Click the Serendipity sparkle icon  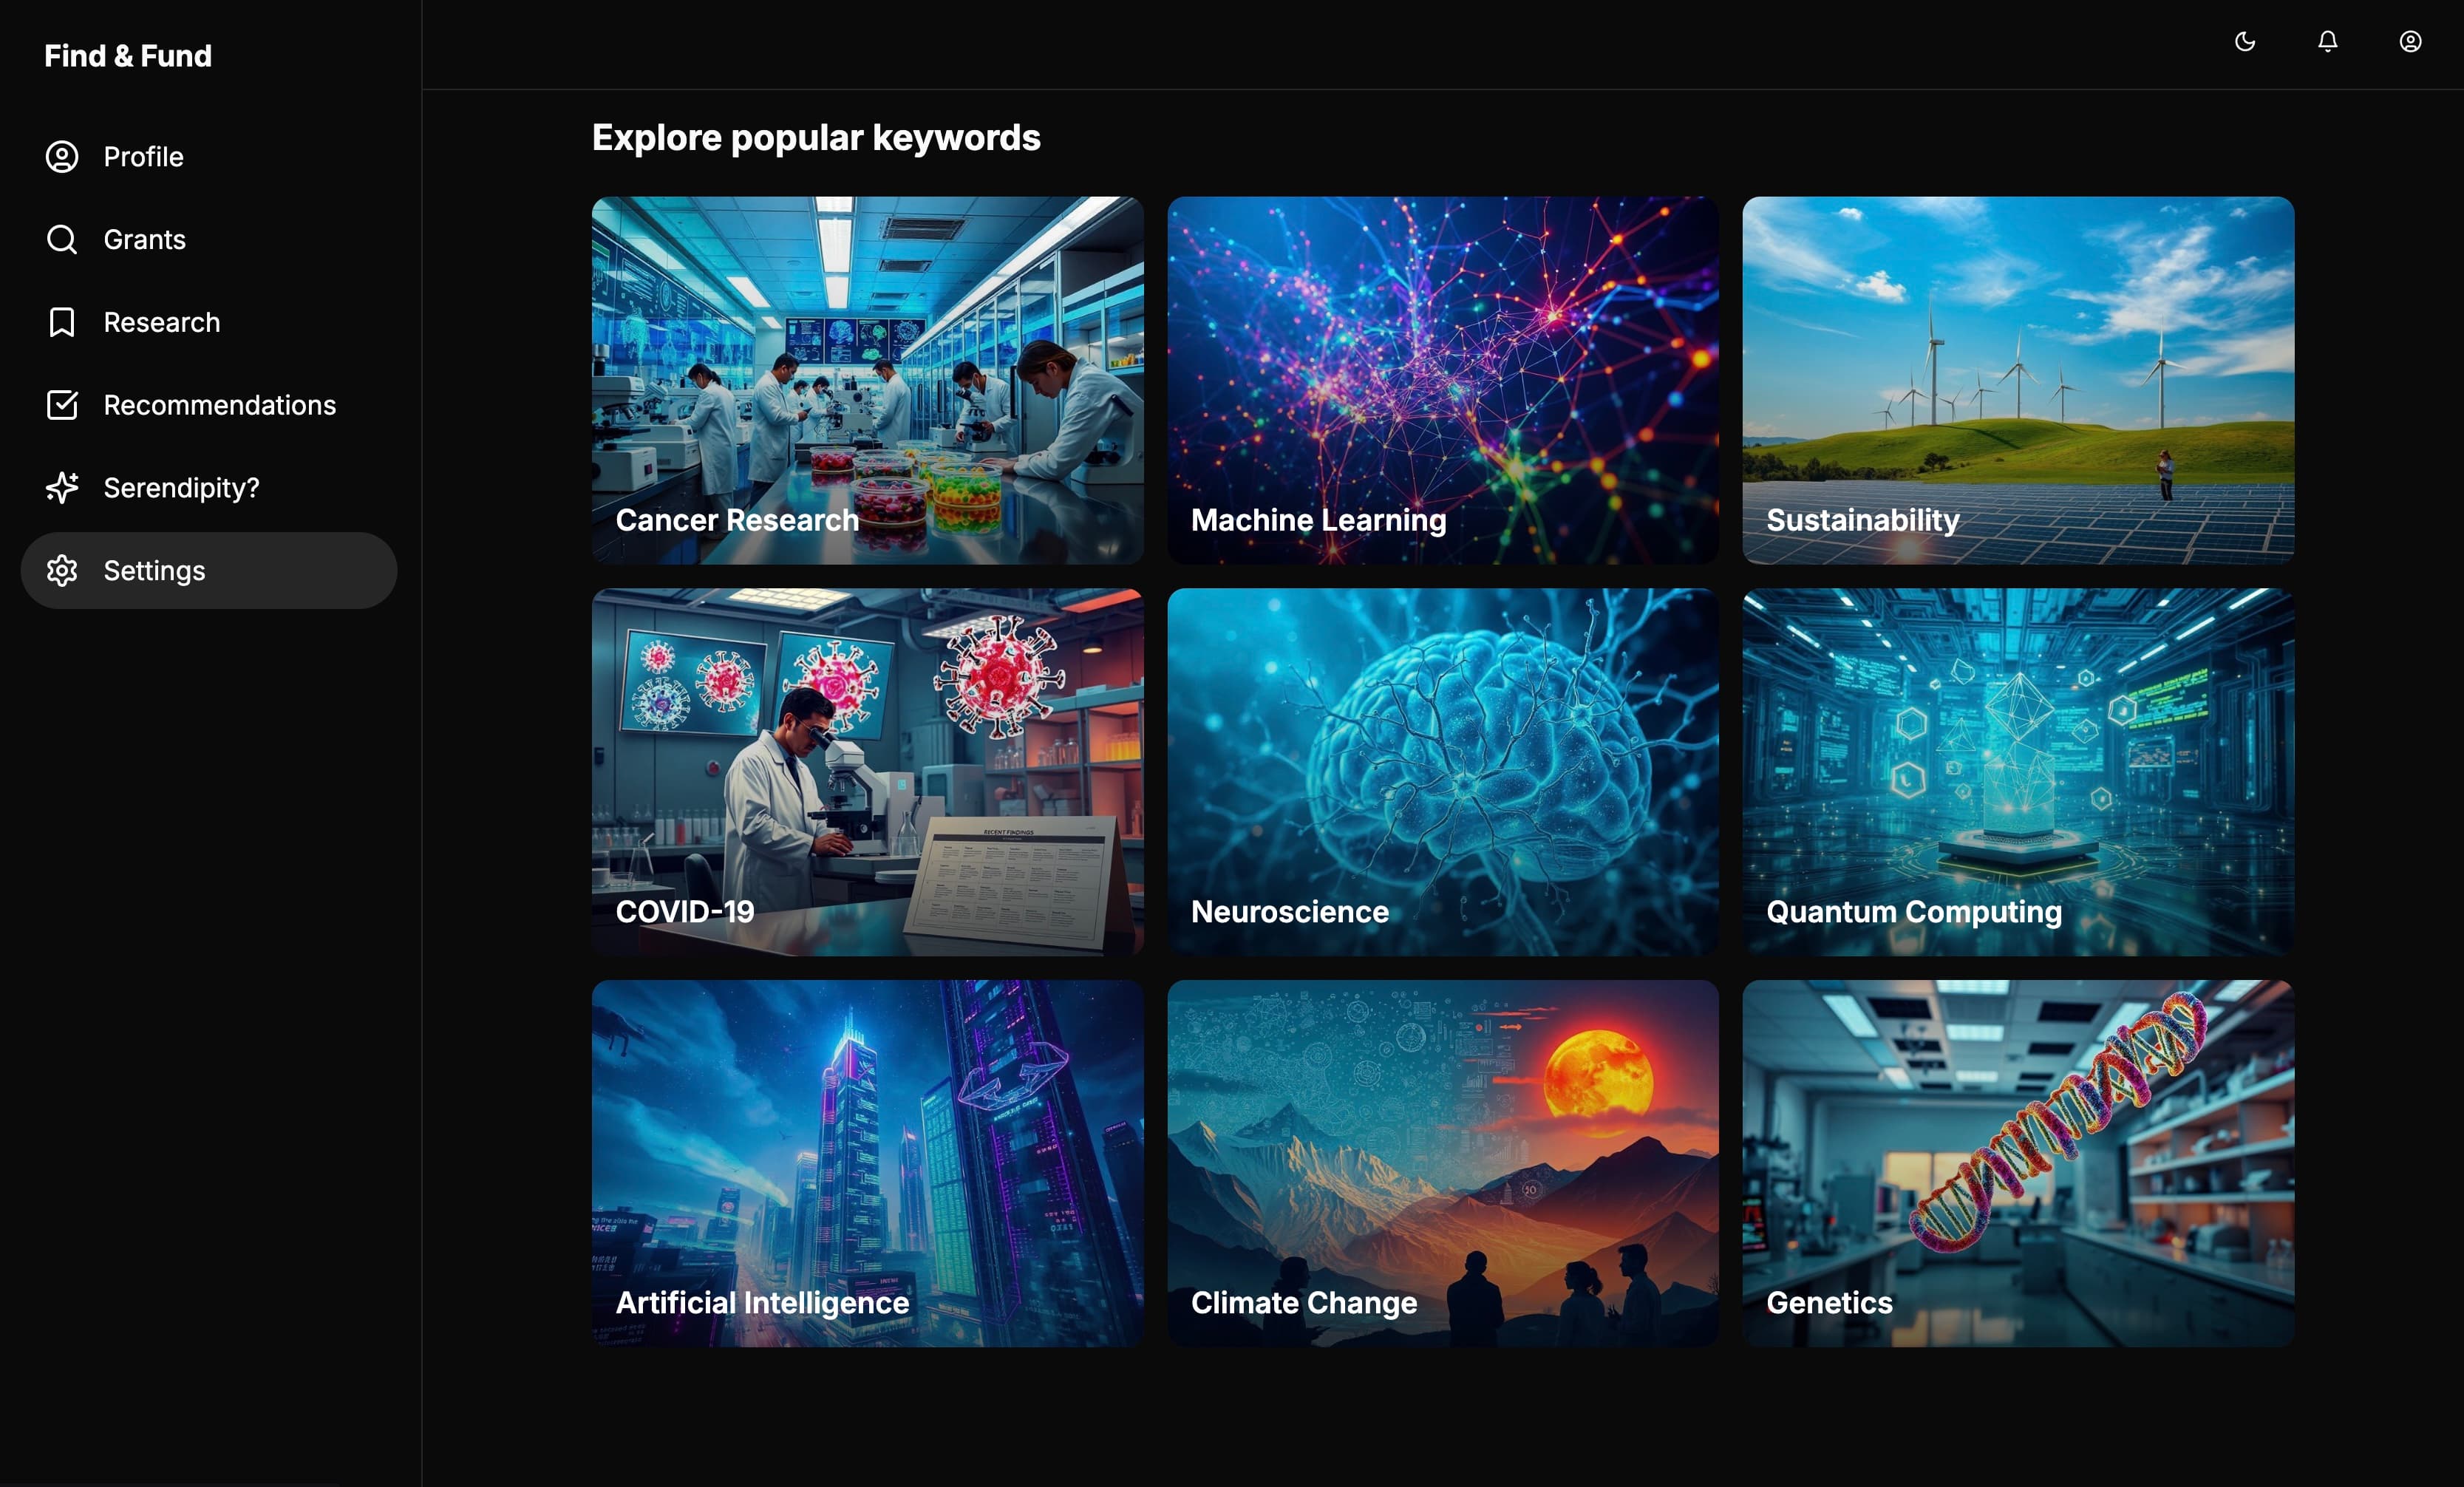tap(62, 488)
